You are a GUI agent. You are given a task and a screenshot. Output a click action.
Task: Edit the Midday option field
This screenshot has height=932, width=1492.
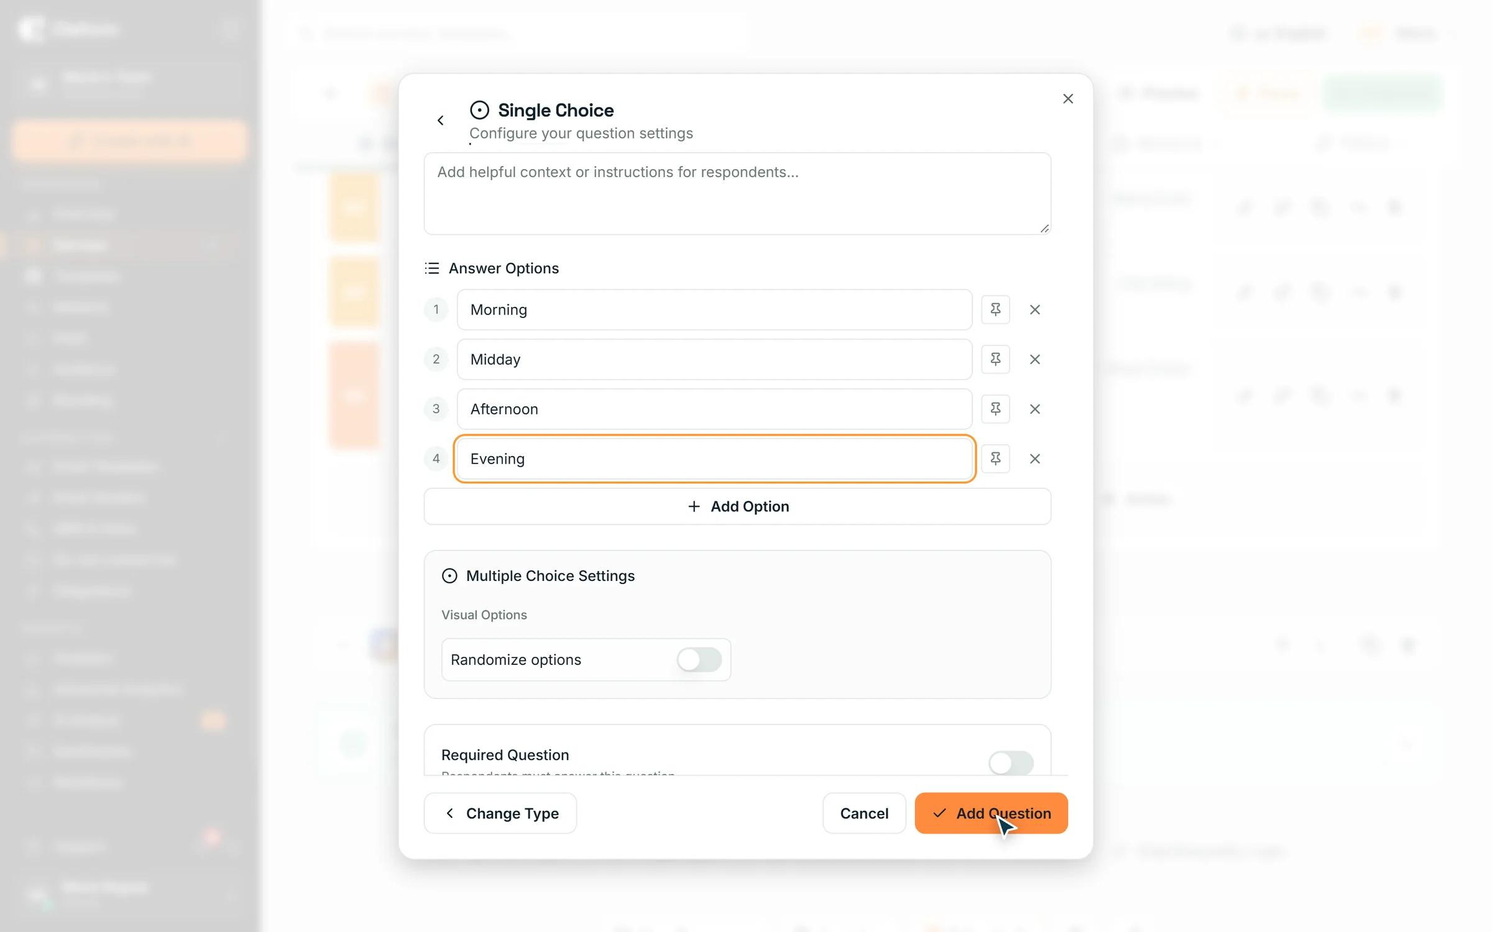pyautogui.click(x=714, y=359)
